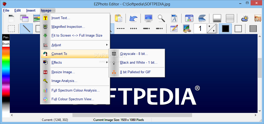Viewport: 264px width, 124px height.
Task: Click the blue Undo arrow icon
Action: pyautogui.click(x=133, y=18)
